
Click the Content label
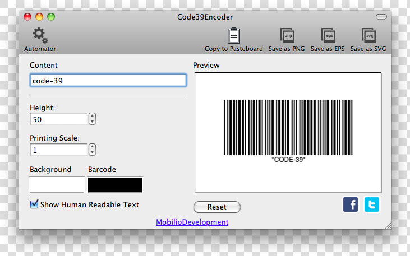(x=44, y=66)
